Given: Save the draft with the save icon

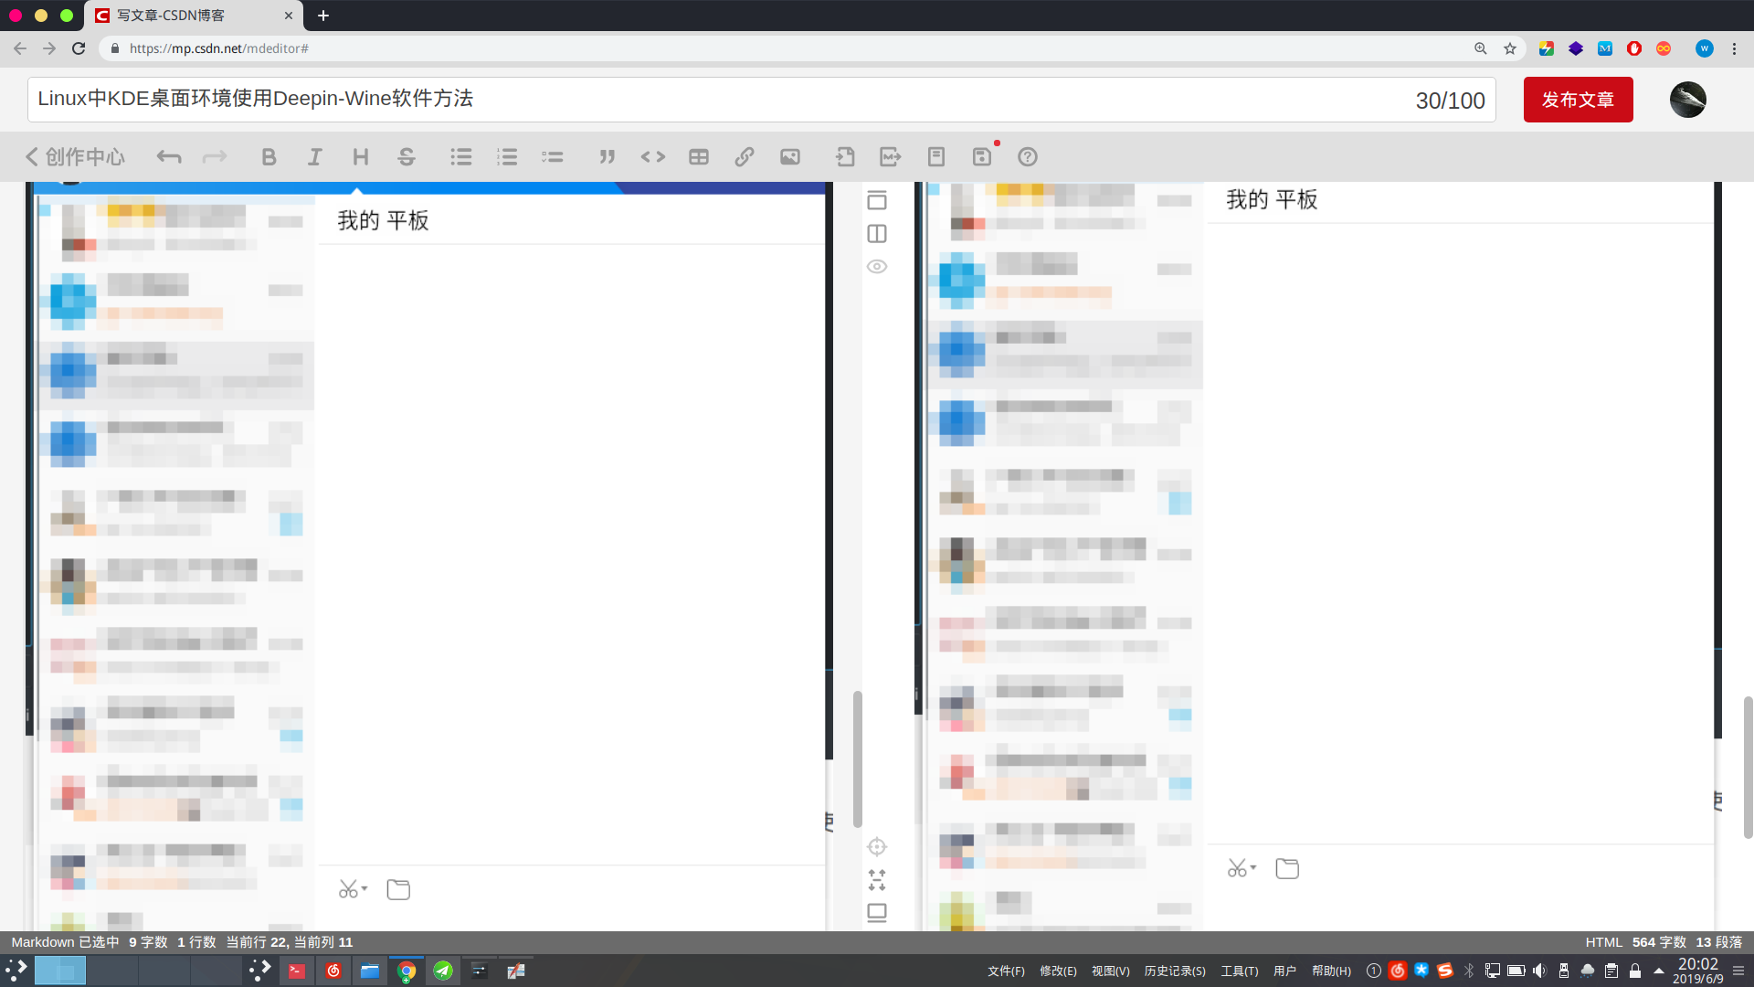Looking at the screenshot, I should 982,156.
